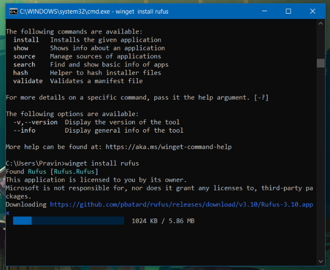Click 'Display the version of the tool'
This screenshot has height=270, width=330.
(122, 122)
